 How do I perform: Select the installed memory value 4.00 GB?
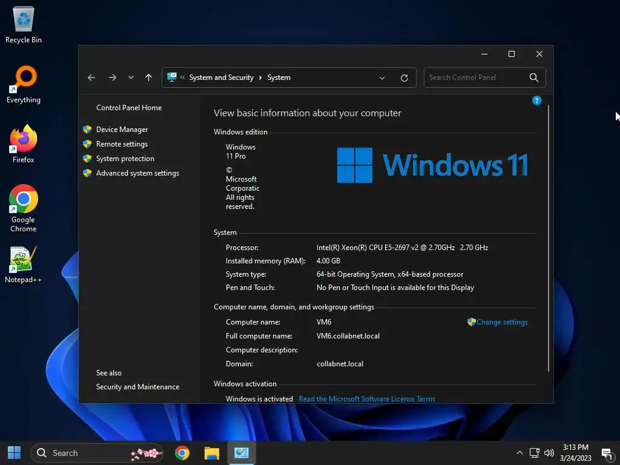pos(328,261)
